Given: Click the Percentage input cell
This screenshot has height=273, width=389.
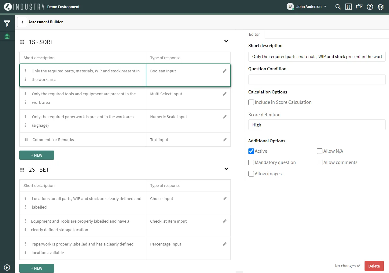Looking at the screenshot, I should [x=188, y=248].
